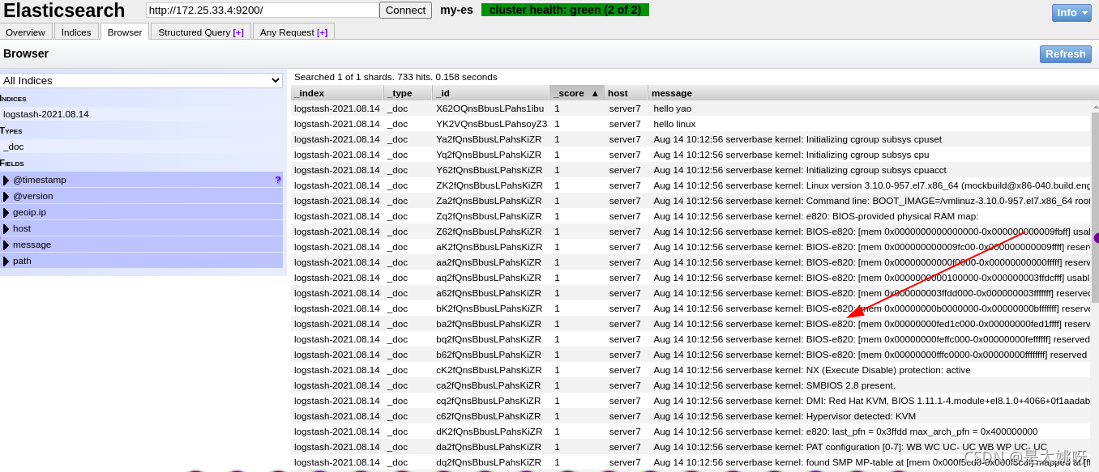Sort by the host column header
This screenshot has width=1099, height=472.
[626, 93]
